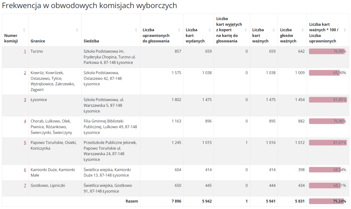Select eligible voters value 1 245
351x209 pixels.
coord(176,143)
